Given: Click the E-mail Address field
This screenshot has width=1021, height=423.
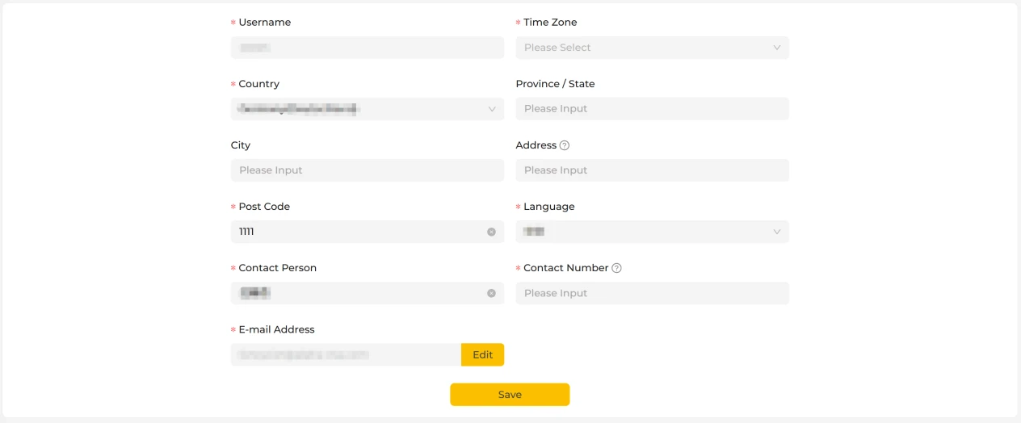Looking at the screenshot, I should pyautogui.click(x=346, y=354).
